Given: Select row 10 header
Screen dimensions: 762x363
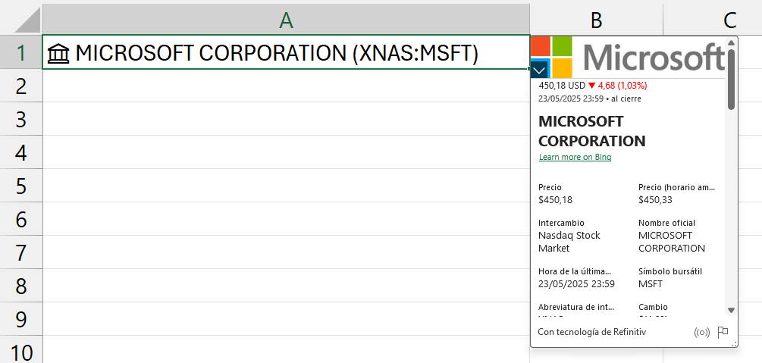Looking at the screenshot, I should coord(21,349).
